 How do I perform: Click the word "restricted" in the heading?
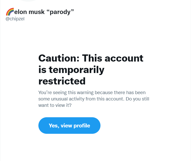pos(62,81)
